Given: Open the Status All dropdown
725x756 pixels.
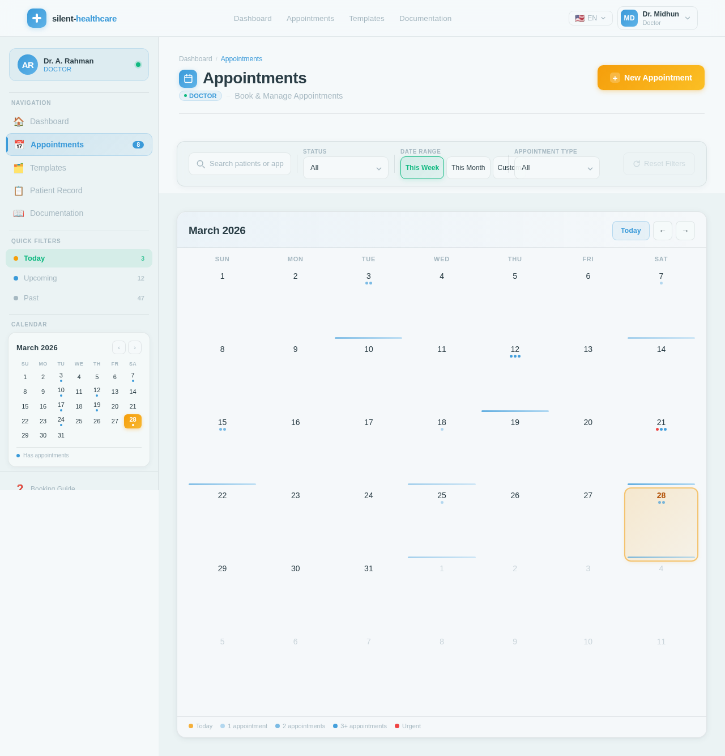Looking at the screenshot, I should (x=346, y=168).
